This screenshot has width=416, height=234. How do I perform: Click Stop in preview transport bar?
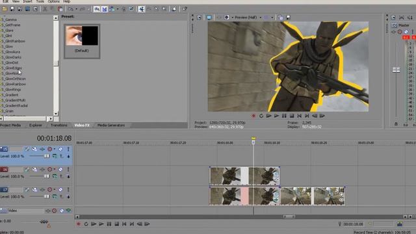tap(292, 116)
